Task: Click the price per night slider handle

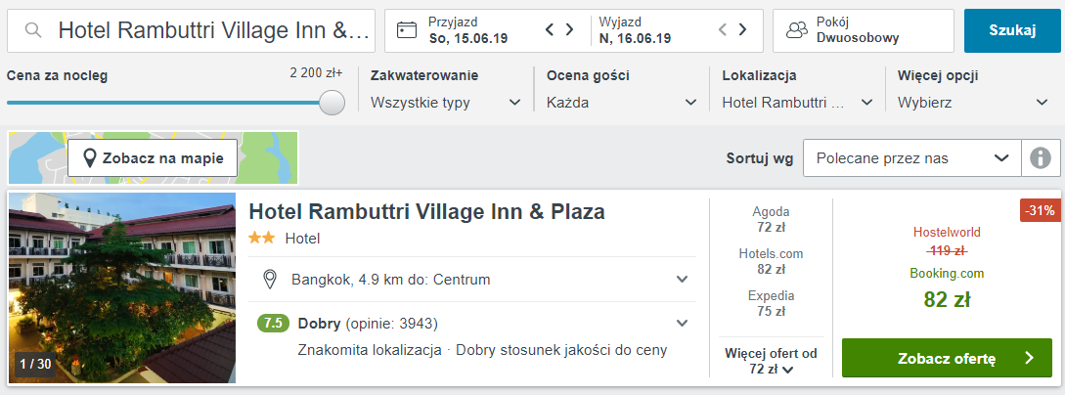Action: 333,103
